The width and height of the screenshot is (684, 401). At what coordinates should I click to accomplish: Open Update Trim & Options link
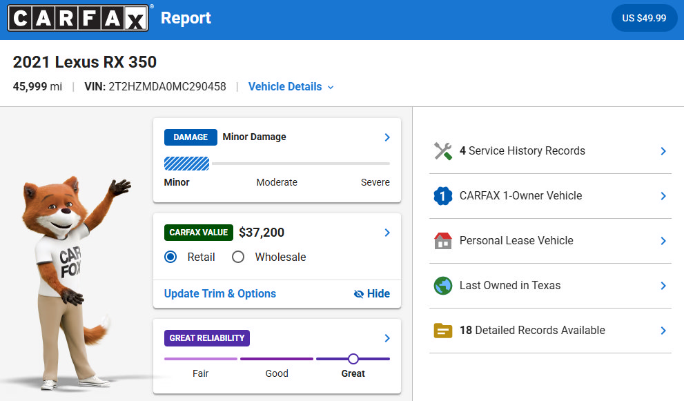[220, 293]
